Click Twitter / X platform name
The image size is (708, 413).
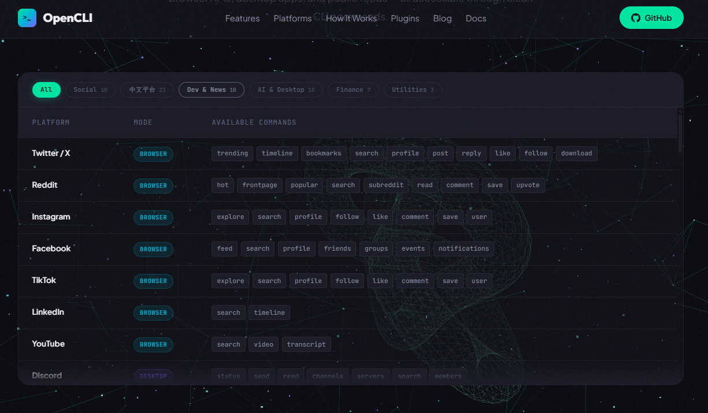[51, 153]
